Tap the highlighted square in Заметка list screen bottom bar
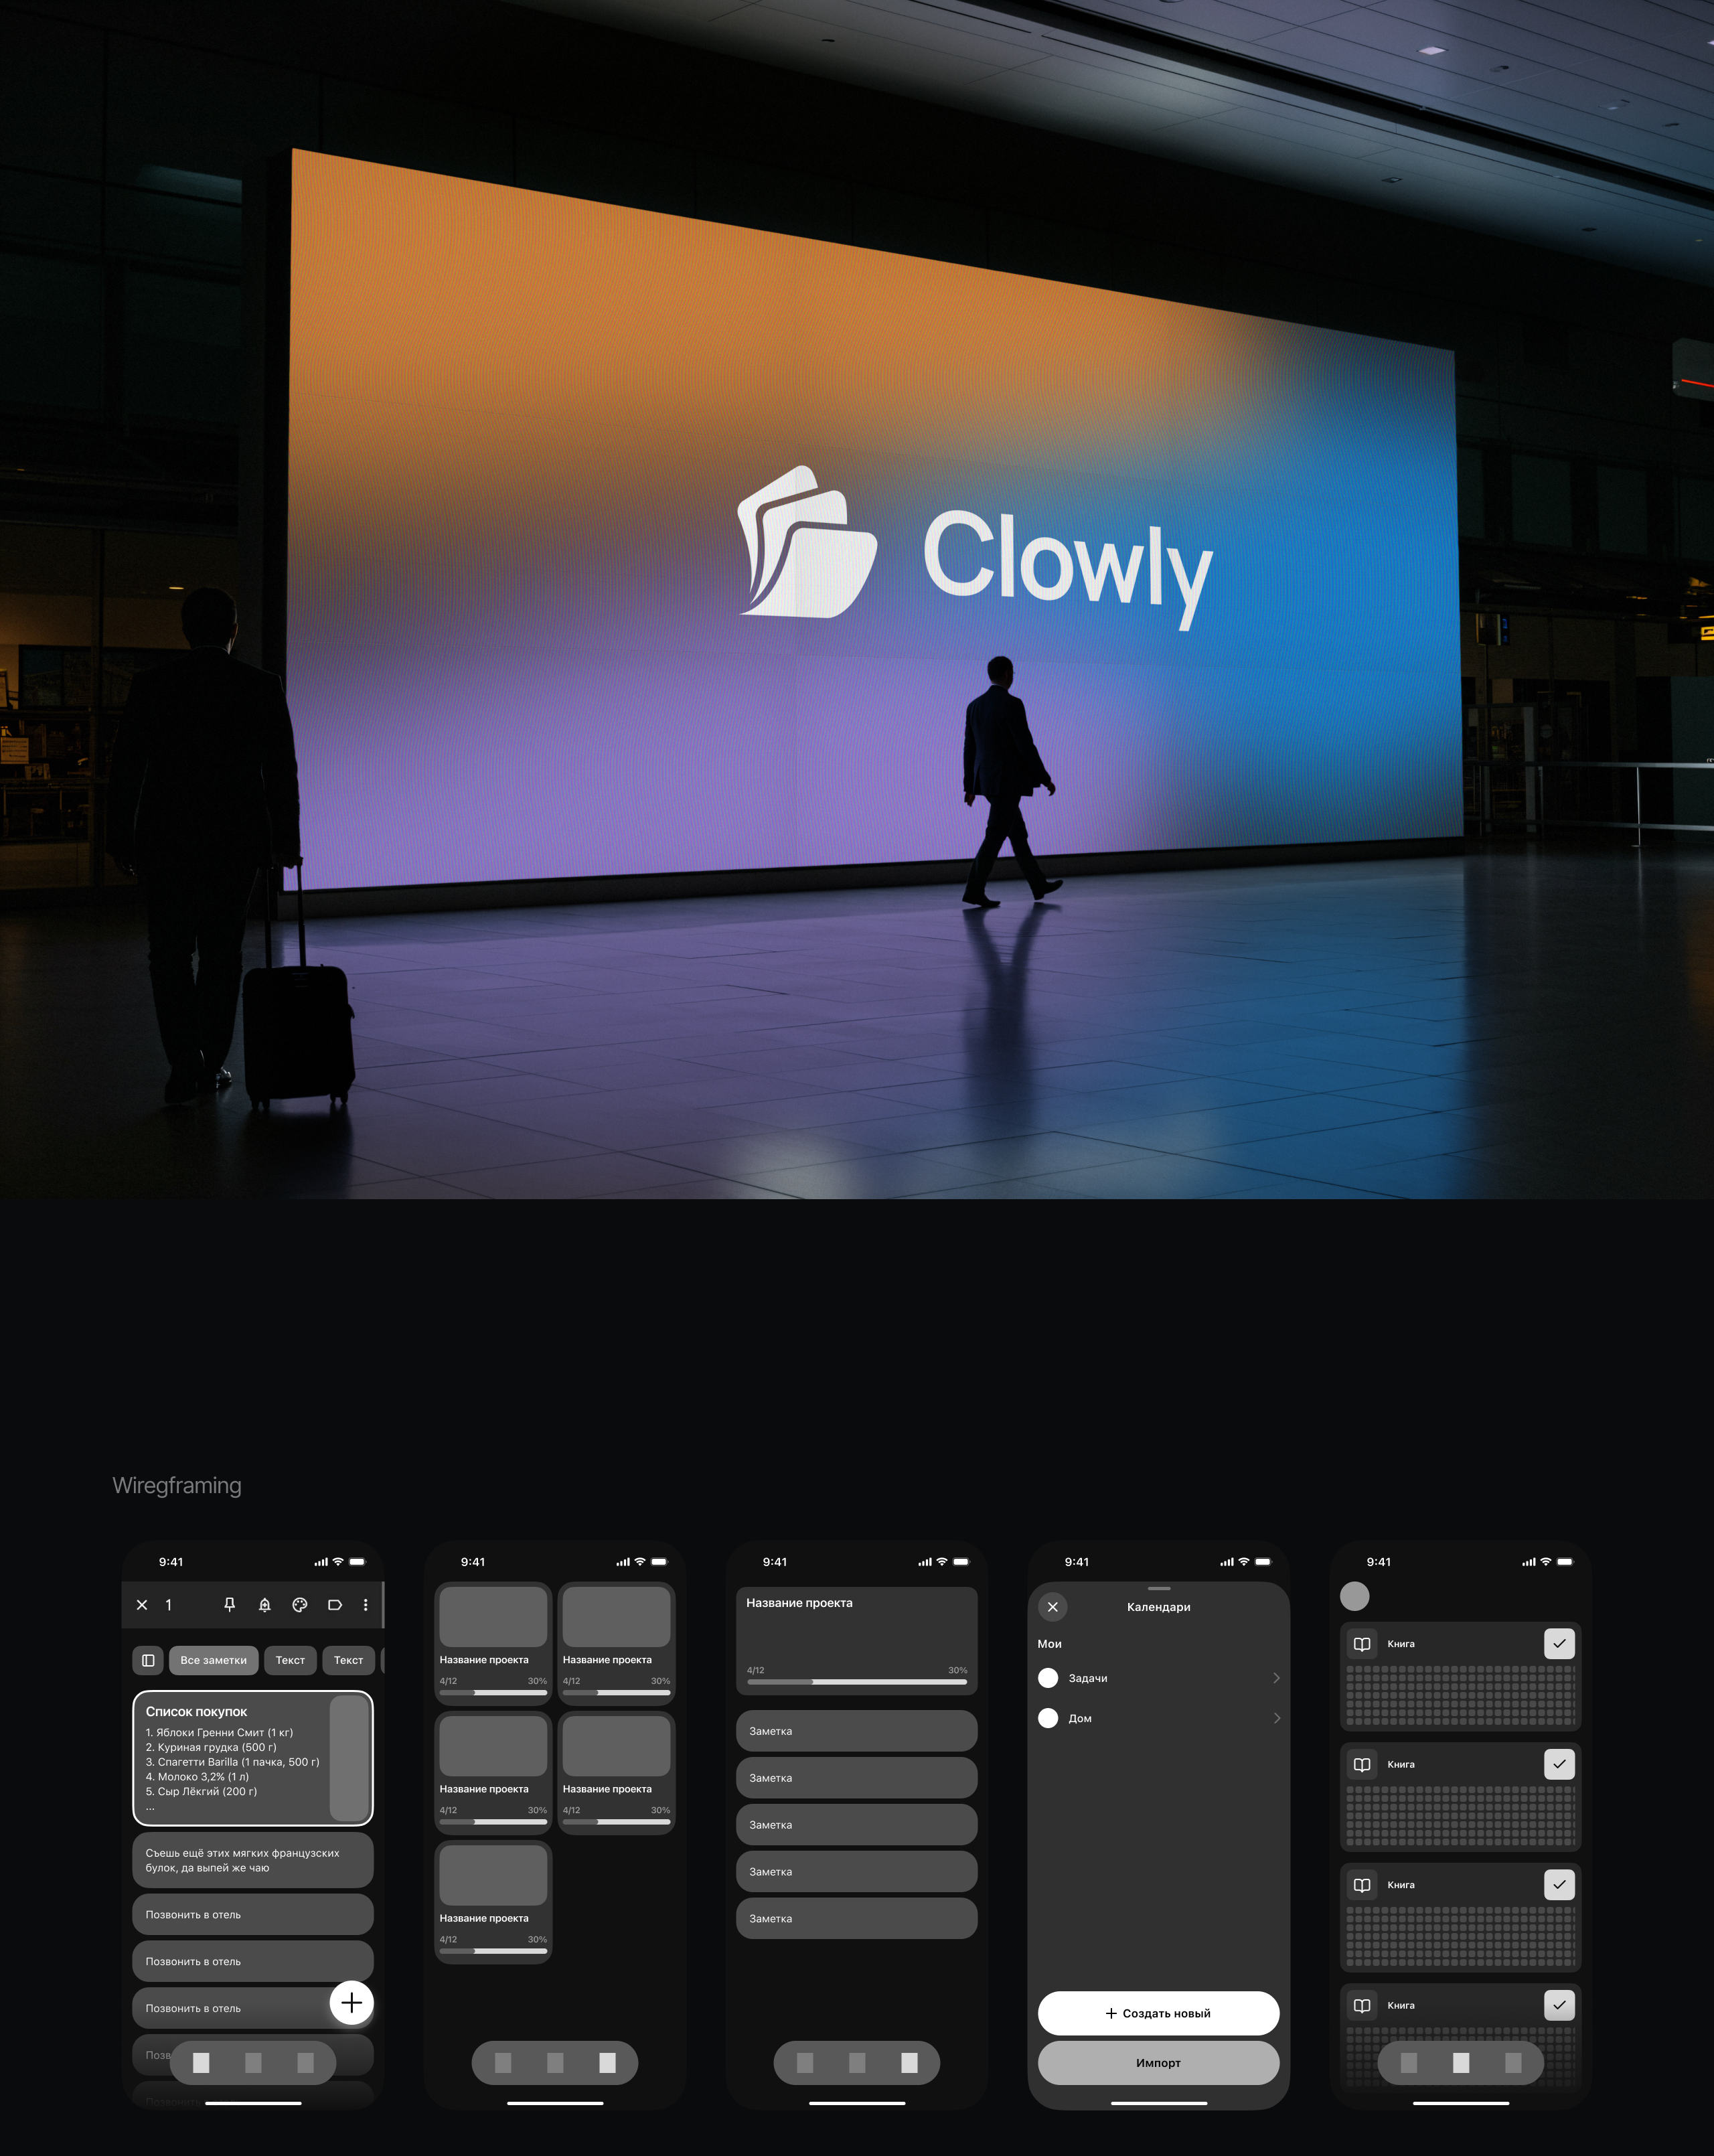This screenshot has height=2156, width=1714. 909,2062
